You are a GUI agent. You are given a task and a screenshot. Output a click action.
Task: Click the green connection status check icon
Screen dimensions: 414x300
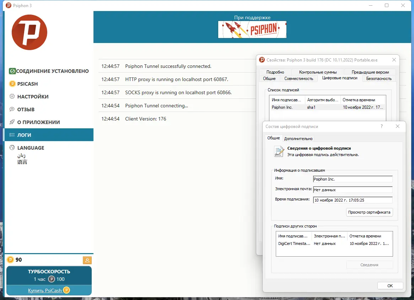click(x=12, y=71)
